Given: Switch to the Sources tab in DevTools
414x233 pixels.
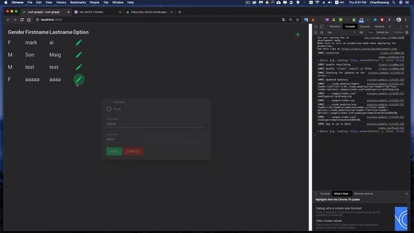Looking at the screenshot, I should (x=365, y=27).
